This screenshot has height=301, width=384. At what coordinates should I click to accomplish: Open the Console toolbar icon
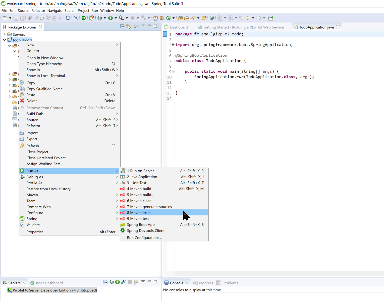point(68,18)
